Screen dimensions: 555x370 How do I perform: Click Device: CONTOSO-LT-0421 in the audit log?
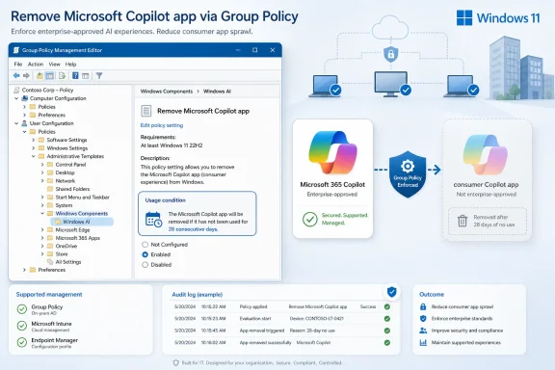point(316,318)
